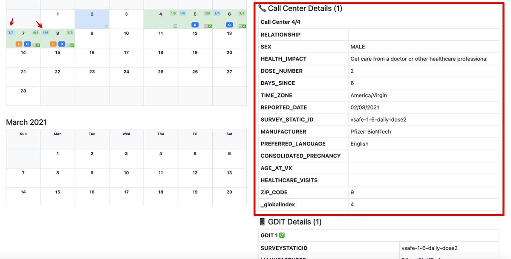
Task: Expand the GDIT 1 header row
Action: (x=379, y=235)
